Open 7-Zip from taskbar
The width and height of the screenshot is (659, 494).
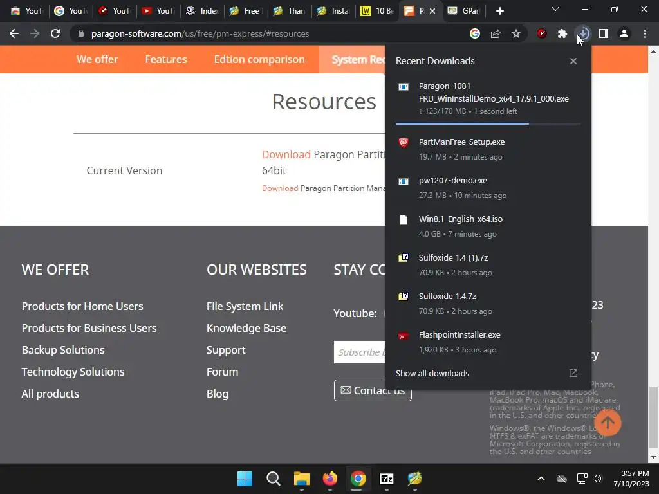pyautogui.click(x=386, y=479)
